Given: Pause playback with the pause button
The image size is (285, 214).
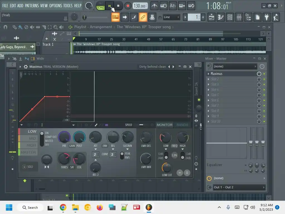Looking at the screenshot, I should click(110, 6).
